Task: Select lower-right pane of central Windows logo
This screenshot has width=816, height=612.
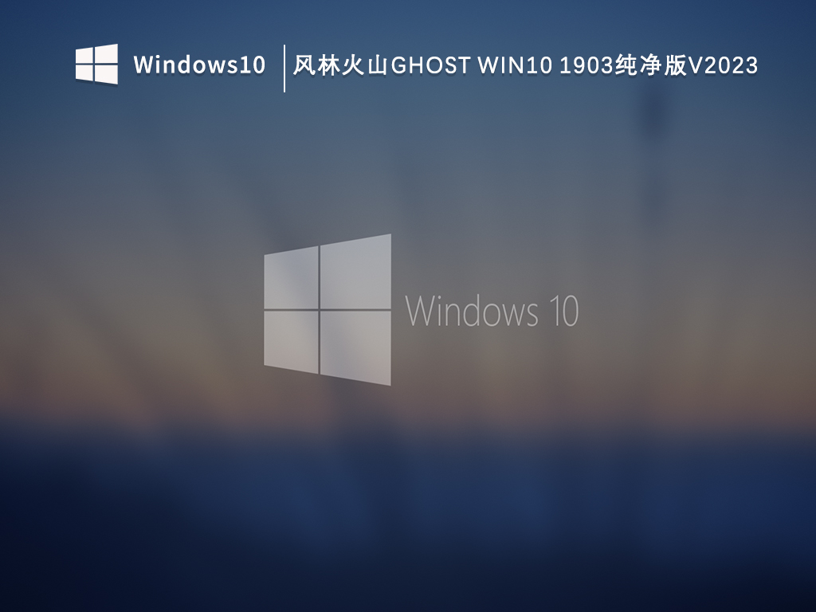Action: [x=355, y=346]
